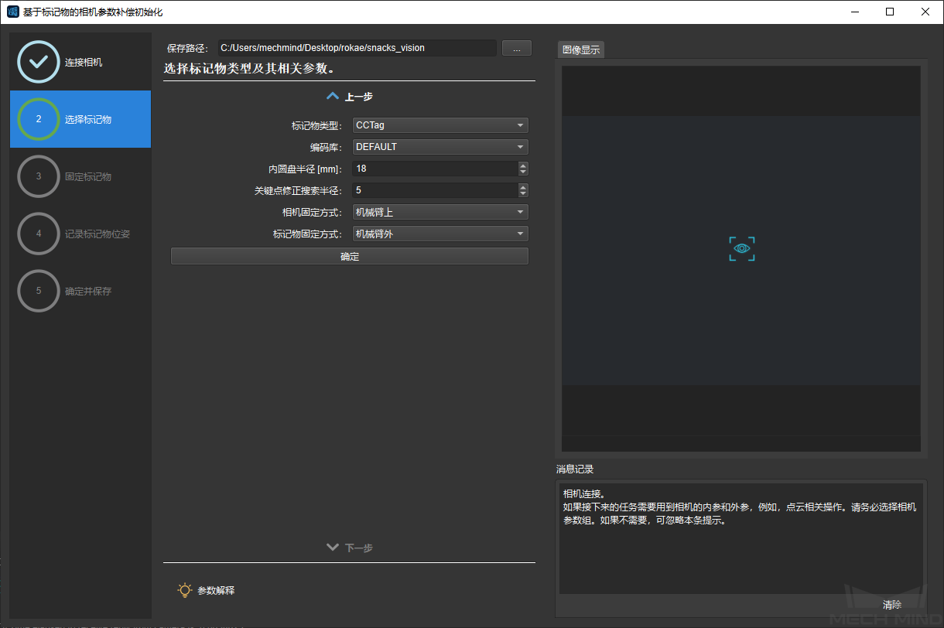Open the 标记物类型 CCTag dropdown
This screenshot has width=944, height=628.
click(x=440, y=125)
